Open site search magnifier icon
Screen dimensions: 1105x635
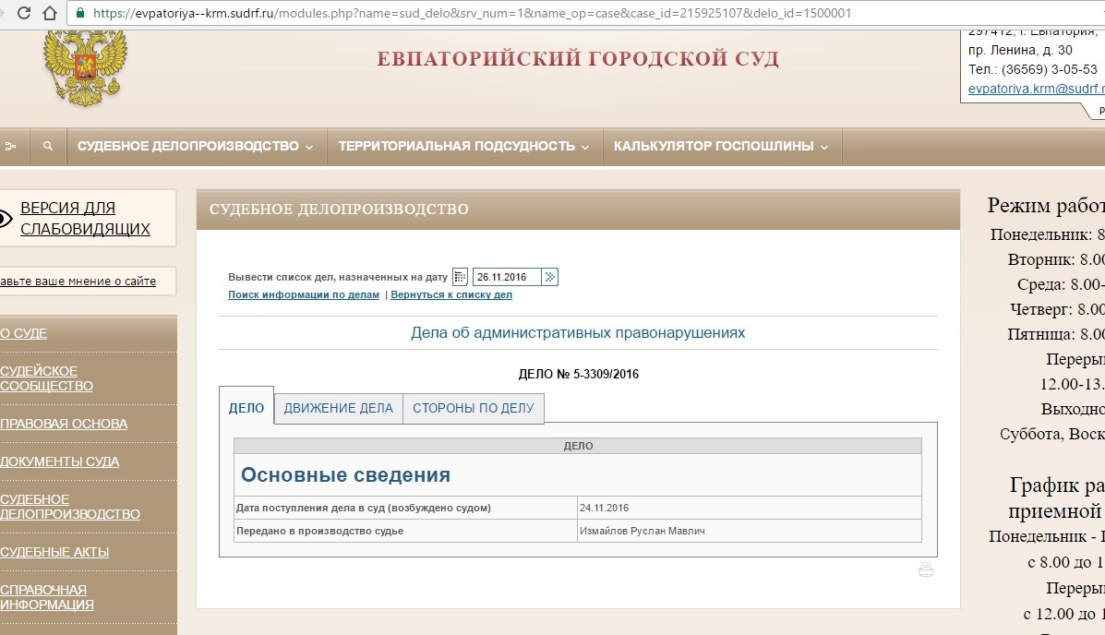pos(48,146)
